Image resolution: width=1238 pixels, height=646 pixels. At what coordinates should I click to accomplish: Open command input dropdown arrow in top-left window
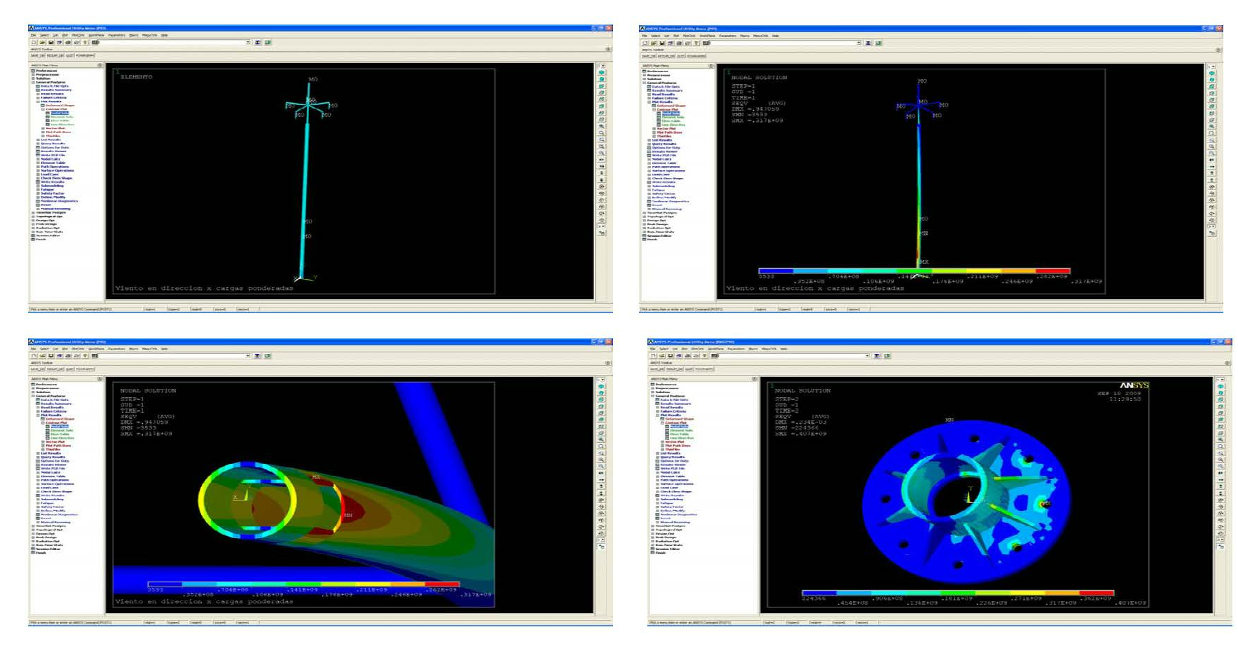pyautogui.click(x=247, y=43)
